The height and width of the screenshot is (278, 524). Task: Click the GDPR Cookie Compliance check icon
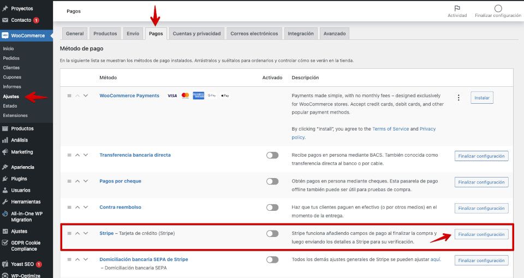pyautogui.click(x=5, y=243)
